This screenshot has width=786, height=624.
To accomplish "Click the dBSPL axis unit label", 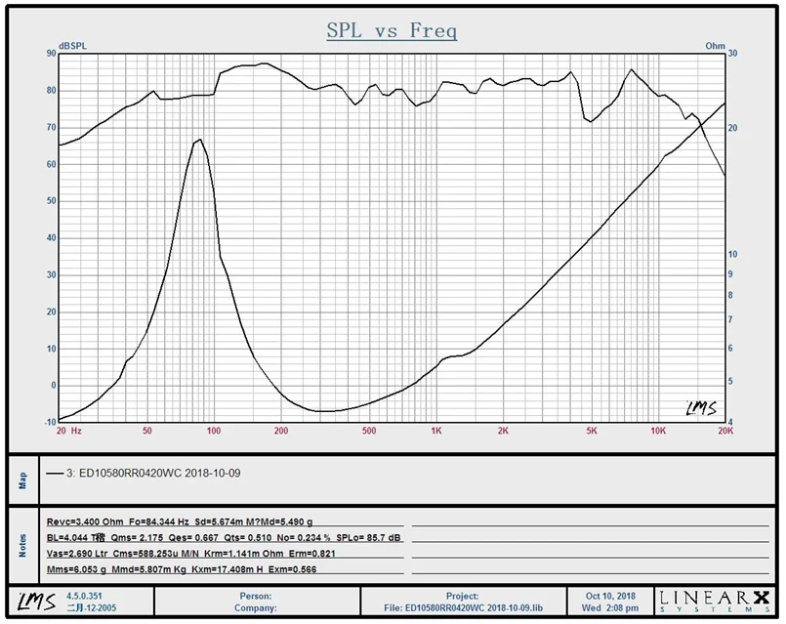I will point(72,46).
